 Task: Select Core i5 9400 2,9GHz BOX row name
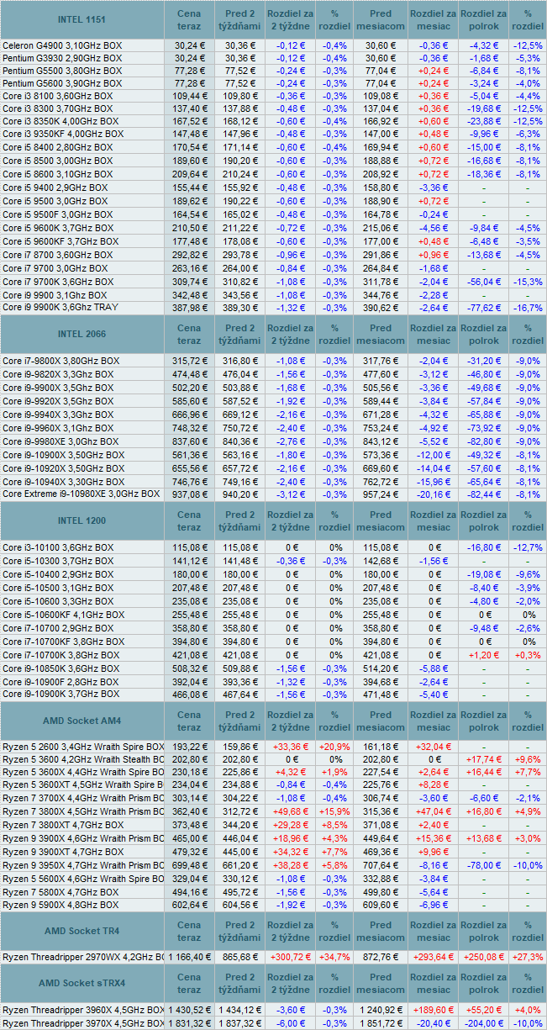click(55, 188)
